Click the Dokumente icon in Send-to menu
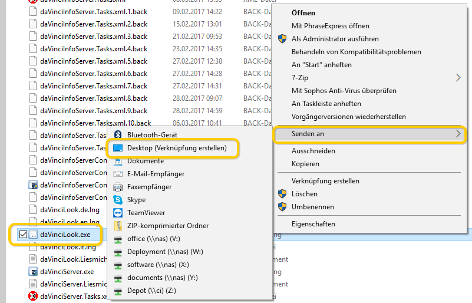 [118, 161]
